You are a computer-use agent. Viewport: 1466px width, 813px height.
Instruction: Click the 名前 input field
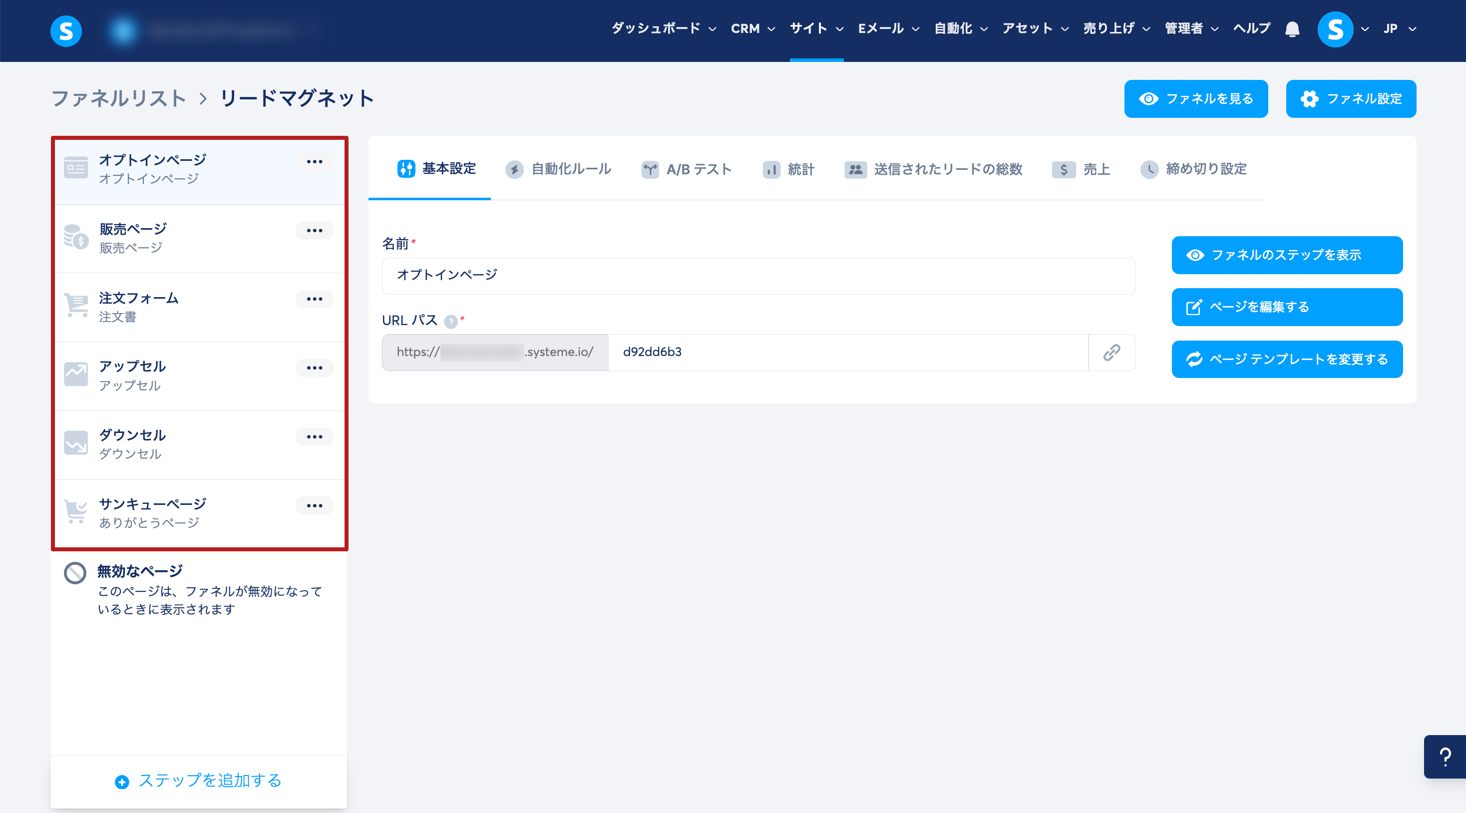point(758,276)
